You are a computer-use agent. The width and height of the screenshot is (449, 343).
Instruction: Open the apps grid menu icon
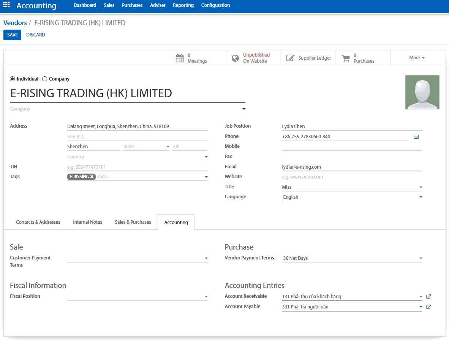(6, 5)
